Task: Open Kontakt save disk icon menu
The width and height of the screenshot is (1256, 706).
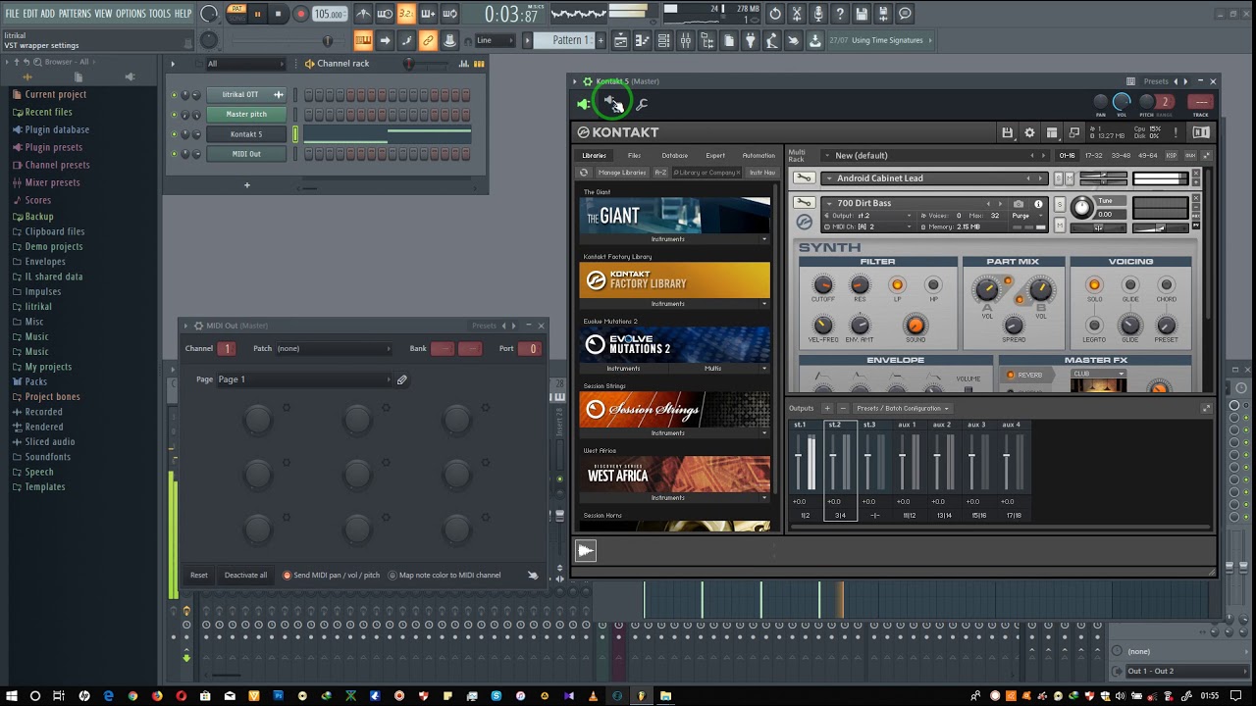Action: click(x=1007, y=132)
